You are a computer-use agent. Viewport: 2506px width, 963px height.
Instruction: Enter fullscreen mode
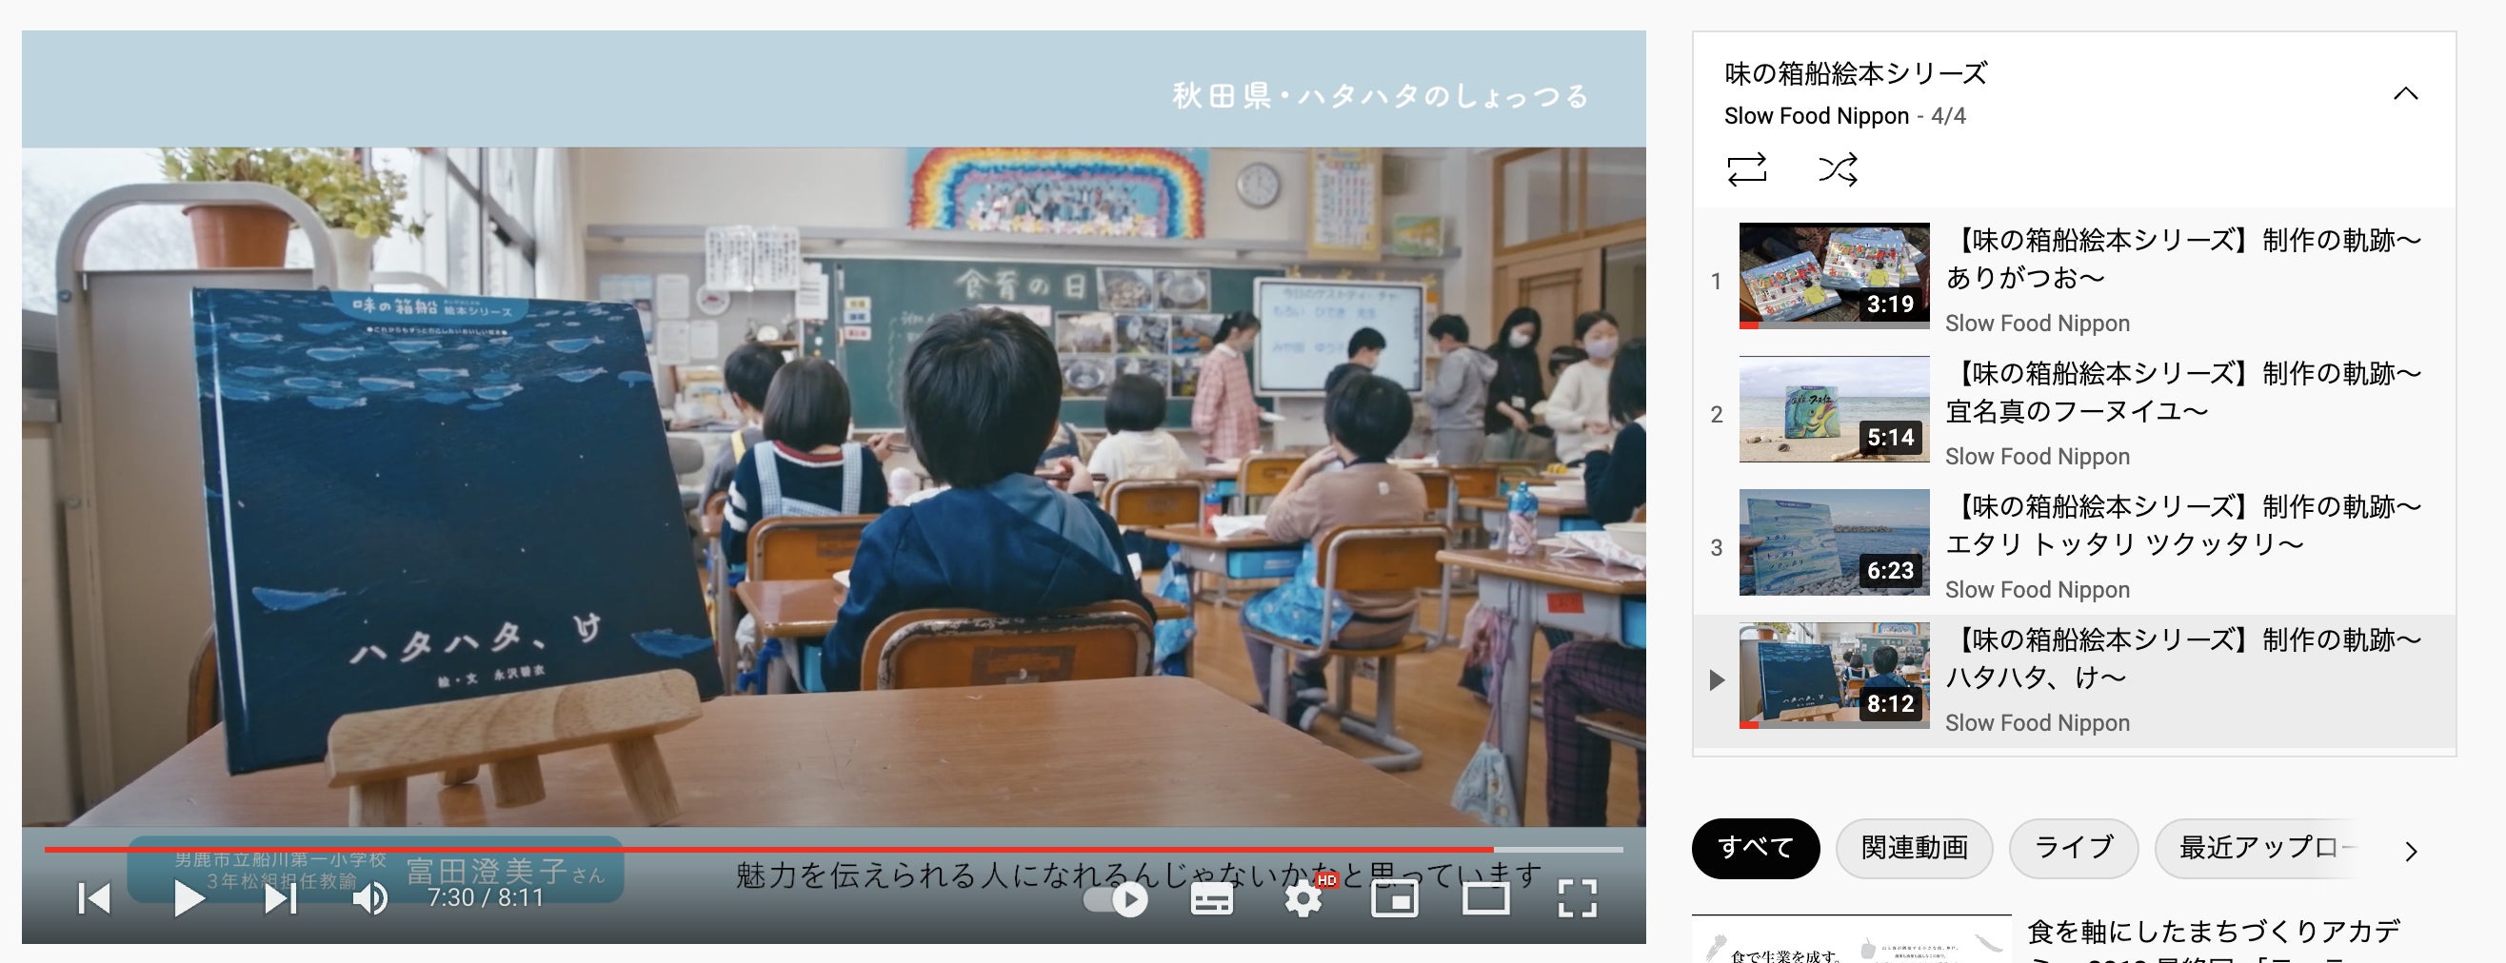pos(1576,898)
